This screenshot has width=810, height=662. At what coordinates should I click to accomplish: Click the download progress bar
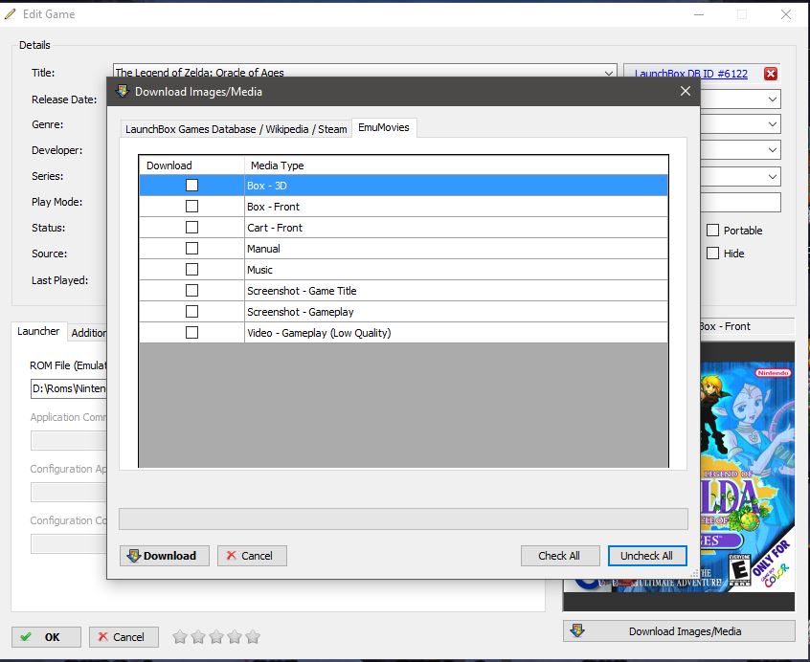403,519
